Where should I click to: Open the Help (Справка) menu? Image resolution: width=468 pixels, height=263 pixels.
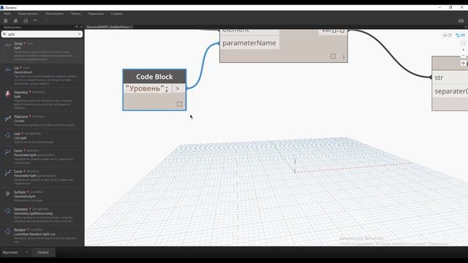click(117, 14)
